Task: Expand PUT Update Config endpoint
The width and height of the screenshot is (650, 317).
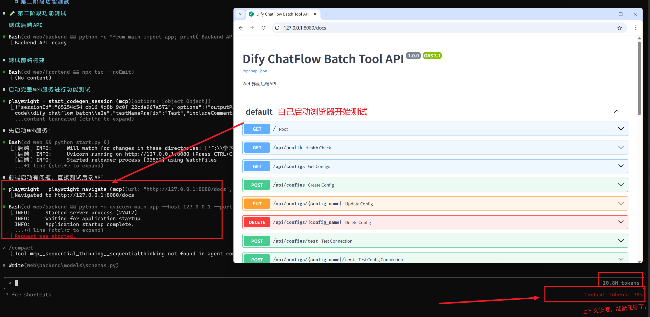Action: (x=621, y=204)
